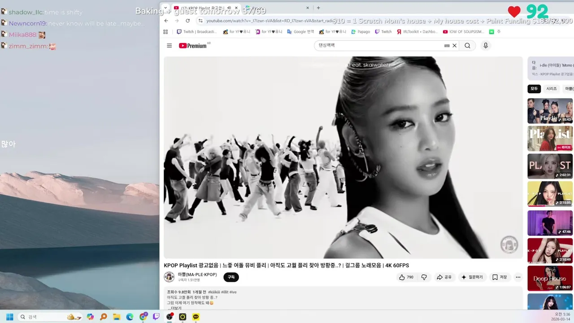
Task: Click the #illit hashtag in description
Action: 224,292
